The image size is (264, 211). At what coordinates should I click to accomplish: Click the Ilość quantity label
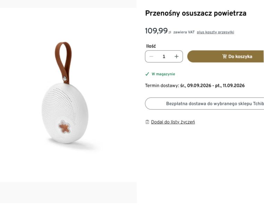pyautogui.click(x=151, y=46)
